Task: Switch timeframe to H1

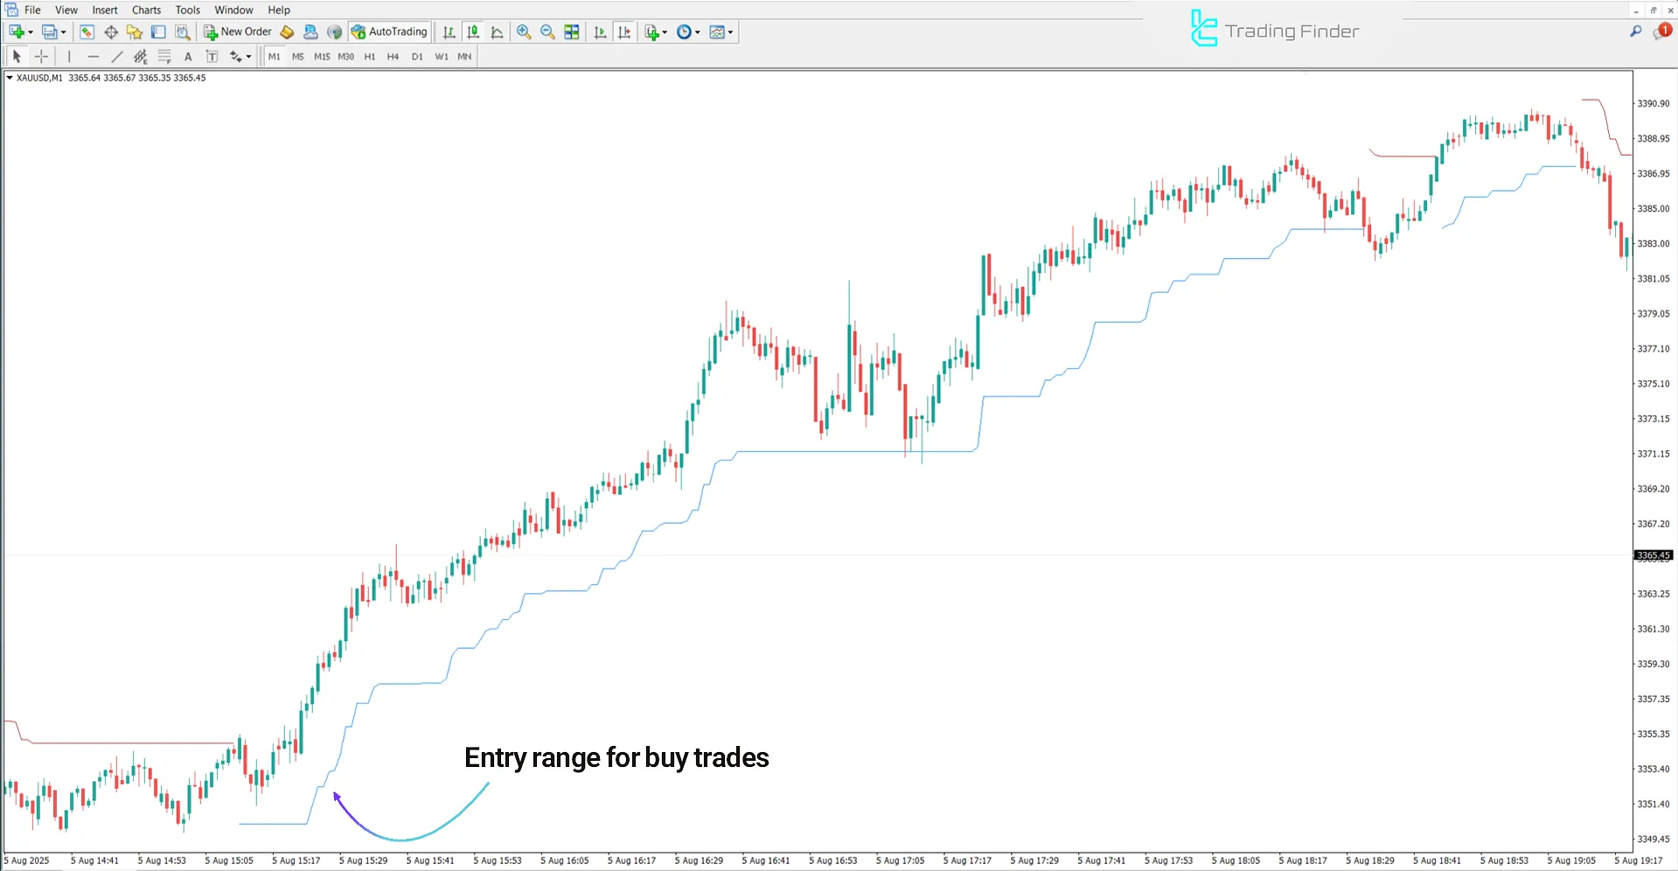Action: [369, 56]
